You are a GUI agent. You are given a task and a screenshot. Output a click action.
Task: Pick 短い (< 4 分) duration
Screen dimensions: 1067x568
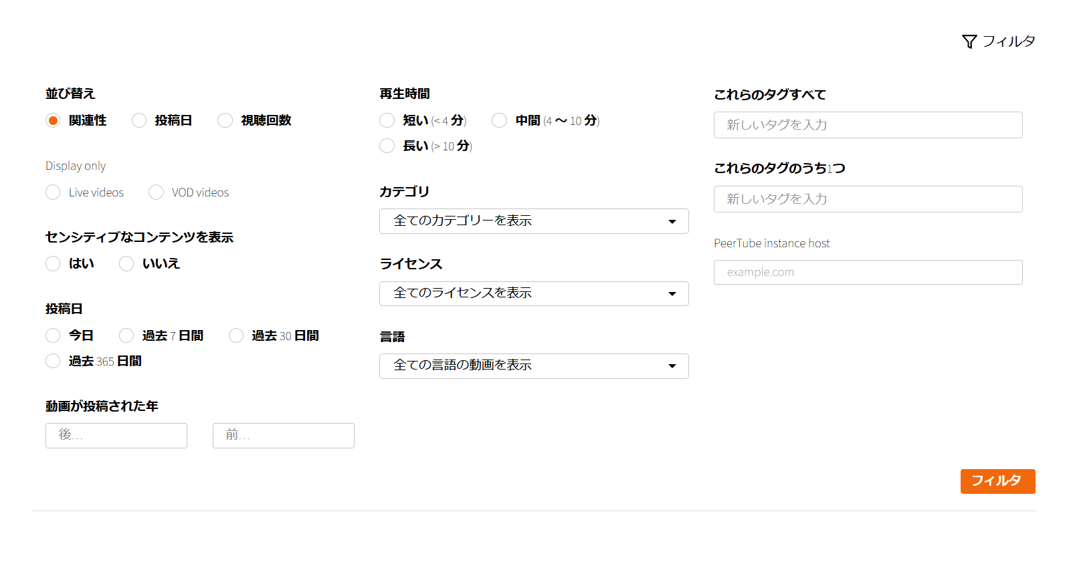click(x=387, y=120)
